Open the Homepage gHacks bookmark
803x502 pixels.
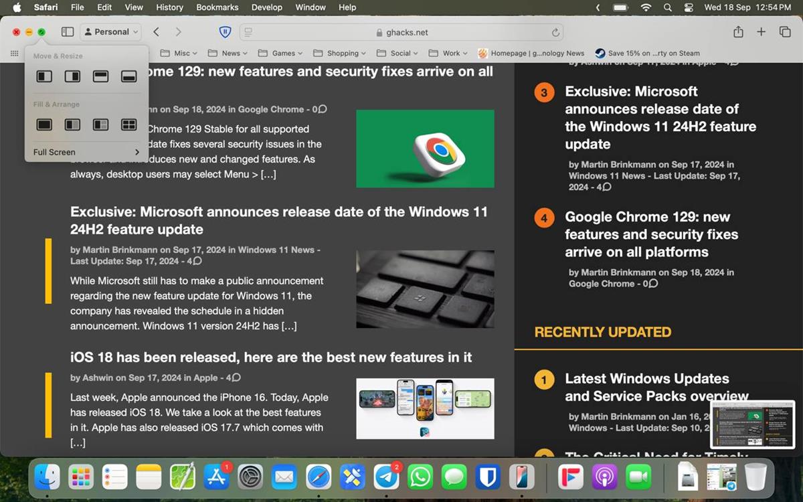[x=531, y=53]
